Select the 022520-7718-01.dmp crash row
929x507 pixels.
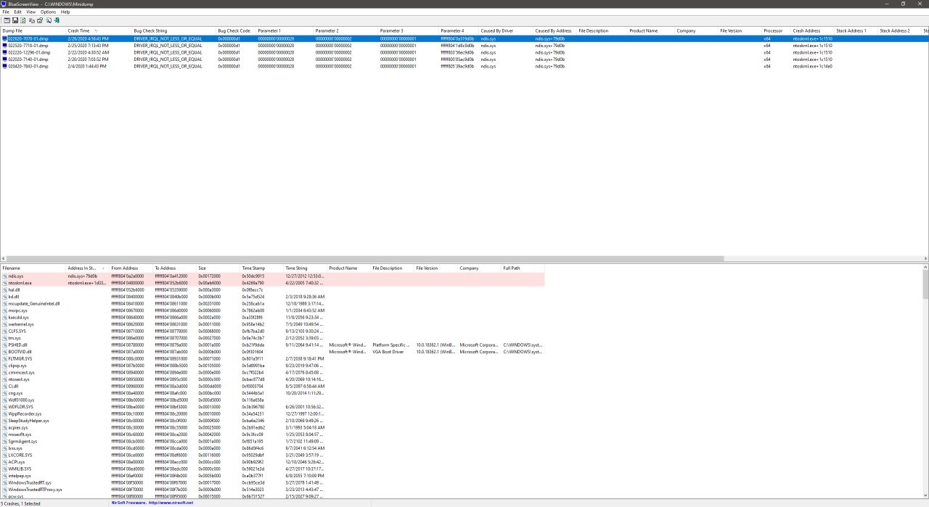[x=464, y=46]
